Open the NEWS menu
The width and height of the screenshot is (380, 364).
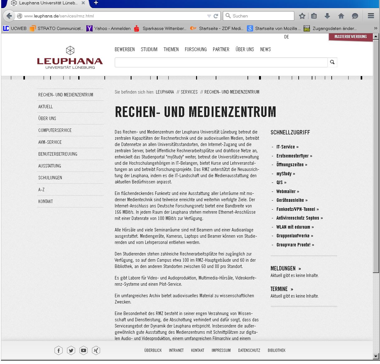266,49
